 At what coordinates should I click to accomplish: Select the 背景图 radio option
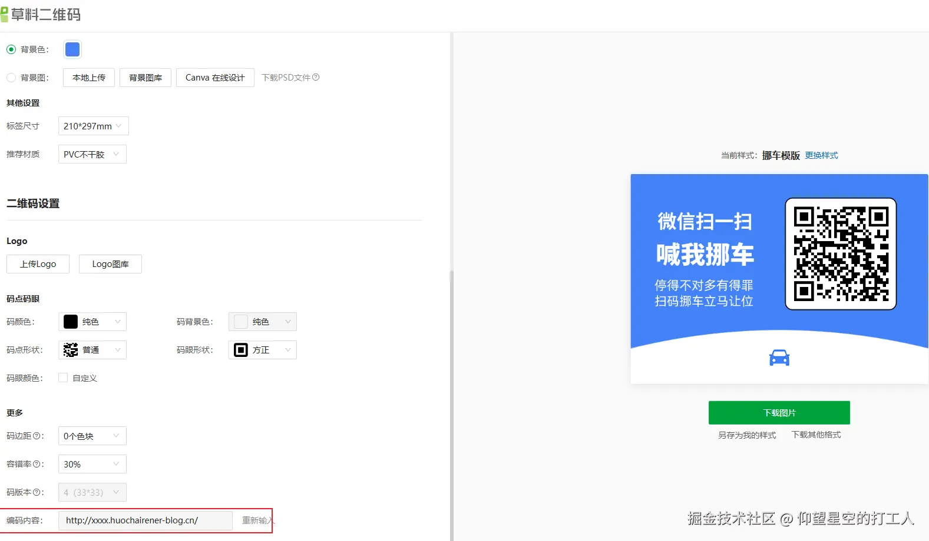(11, 78)
